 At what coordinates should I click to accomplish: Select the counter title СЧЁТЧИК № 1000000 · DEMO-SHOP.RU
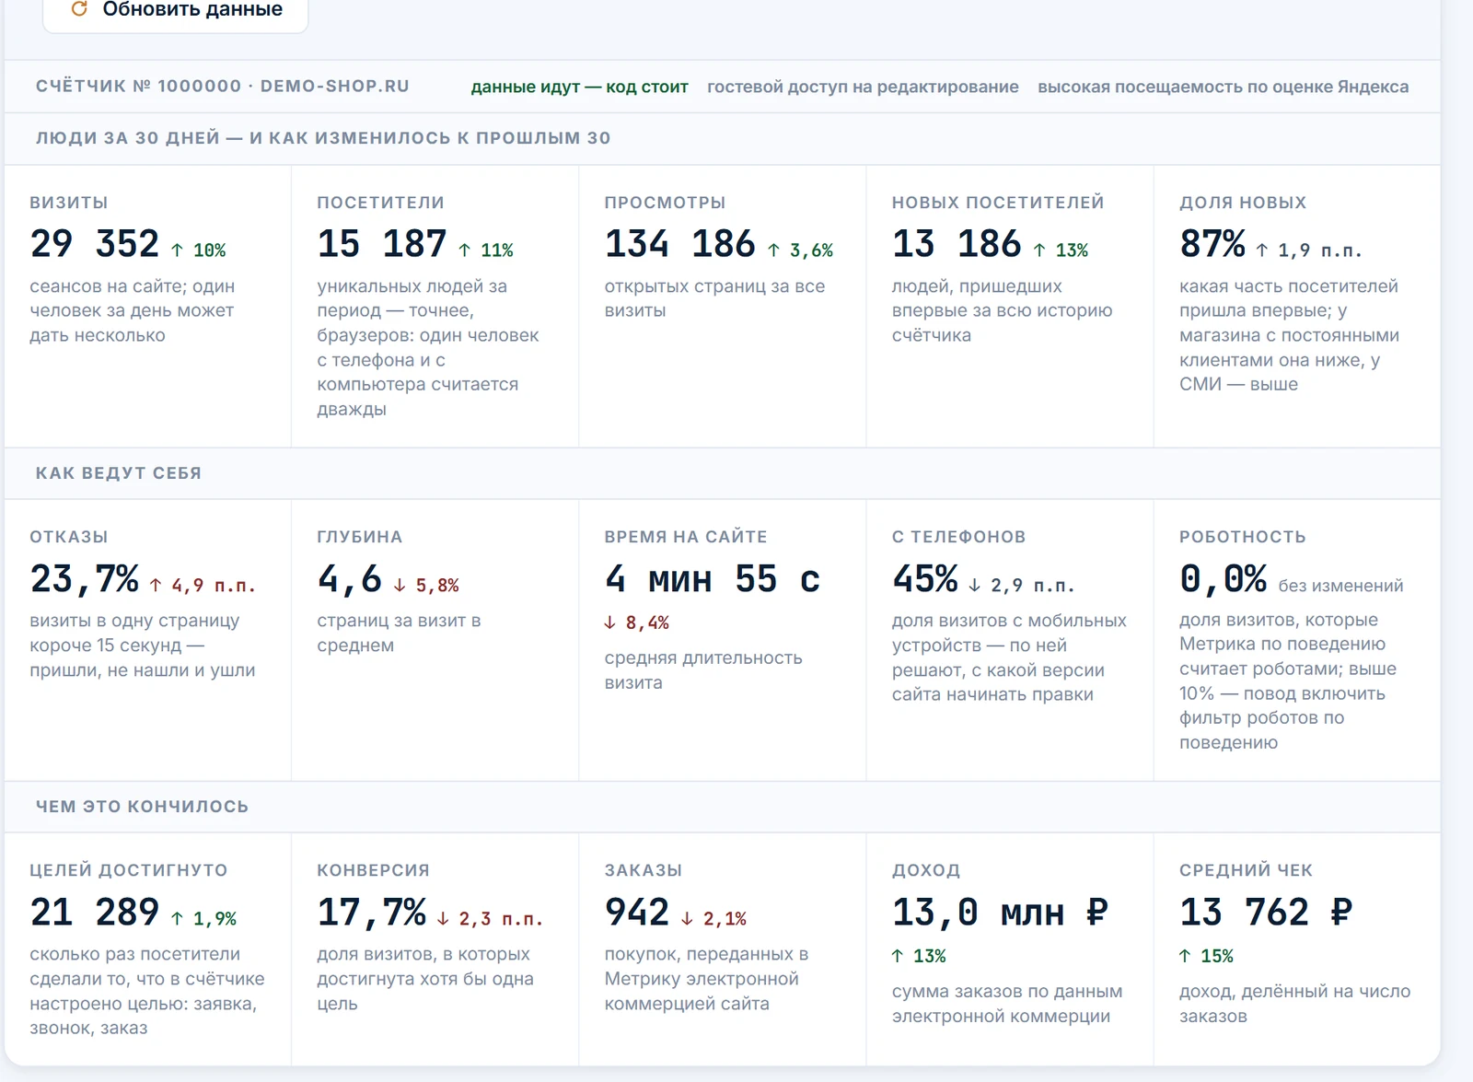(223, 86)
